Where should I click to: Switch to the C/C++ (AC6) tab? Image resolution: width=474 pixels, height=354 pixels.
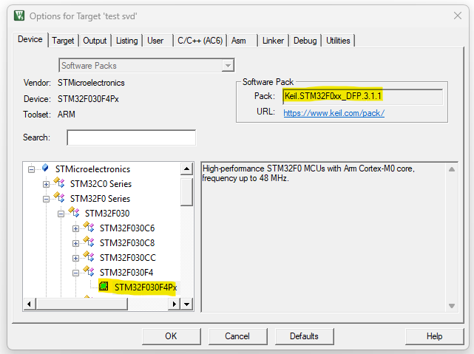(200, 41)
